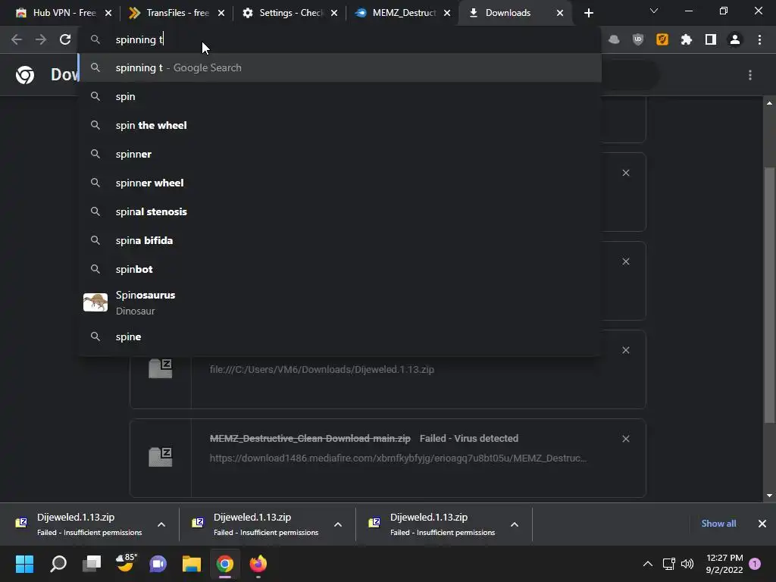Open the file:///C:/Users/VM6/Downloads/Dijeweled.1.13.zip link
This screenshot has width=776, height=582.
coord(321,369)
